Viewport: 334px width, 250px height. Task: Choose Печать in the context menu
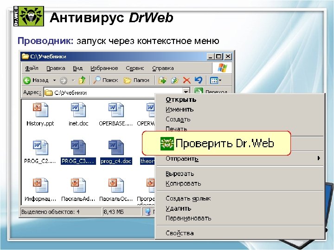[x=176, y=128]
